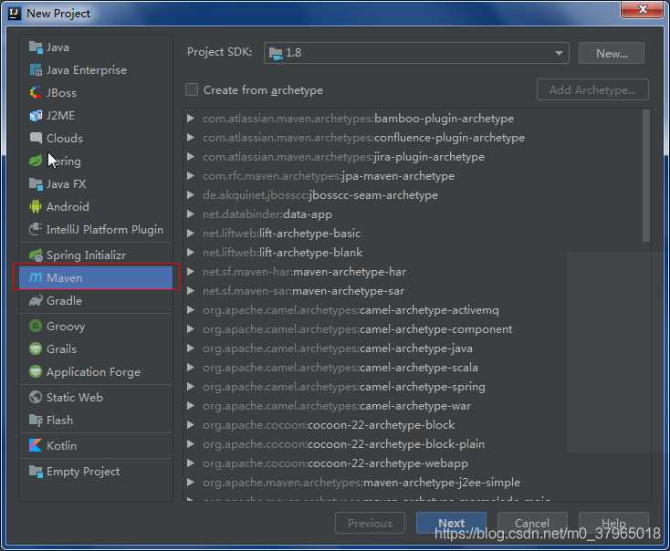Screen dimensions: 670x551
Task: Choose Kotlin project type label
Action: coord(61,445)
